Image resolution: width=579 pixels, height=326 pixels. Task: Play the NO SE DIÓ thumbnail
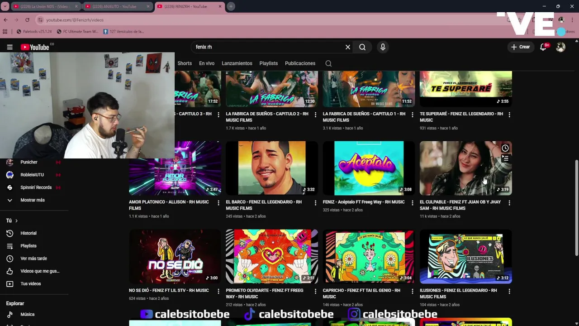coord(175,256)
